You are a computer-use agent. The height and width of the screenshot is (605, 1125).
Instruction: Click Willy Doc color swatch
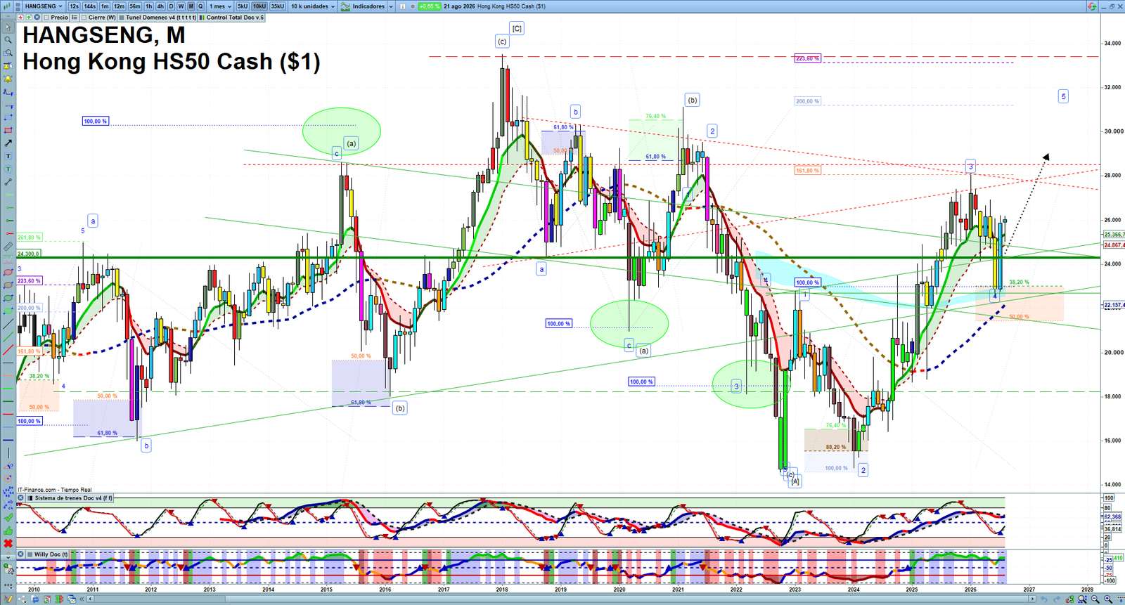(x=30, y=554)
